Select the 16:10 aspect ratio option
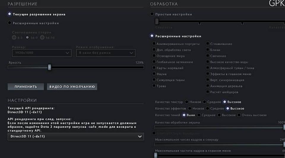The width and height of the screenshot is (285, 158). coord(42,38)
